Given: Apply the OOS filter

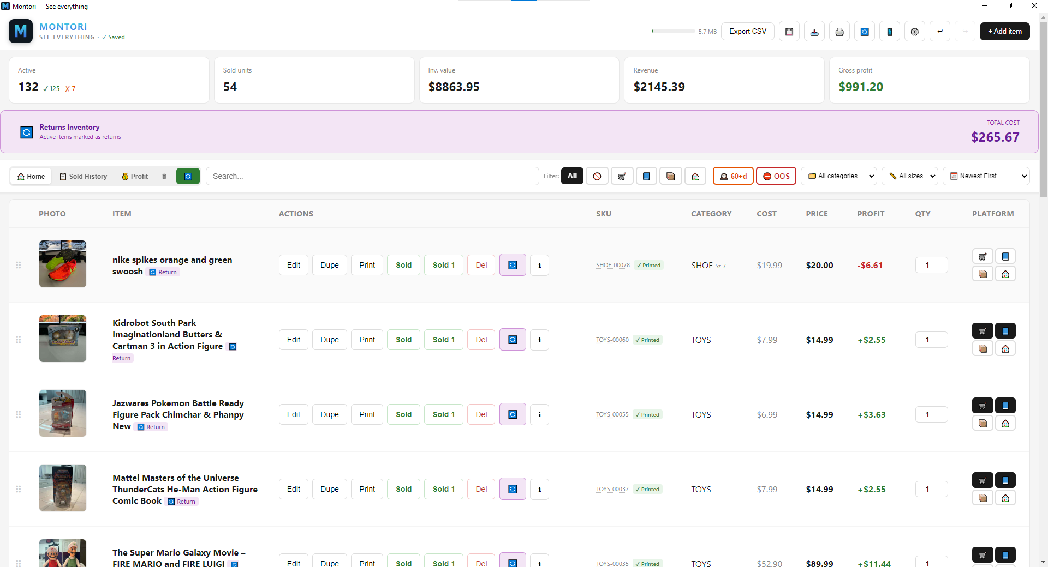Looking at the screenshot, I should tap(776, 176).
